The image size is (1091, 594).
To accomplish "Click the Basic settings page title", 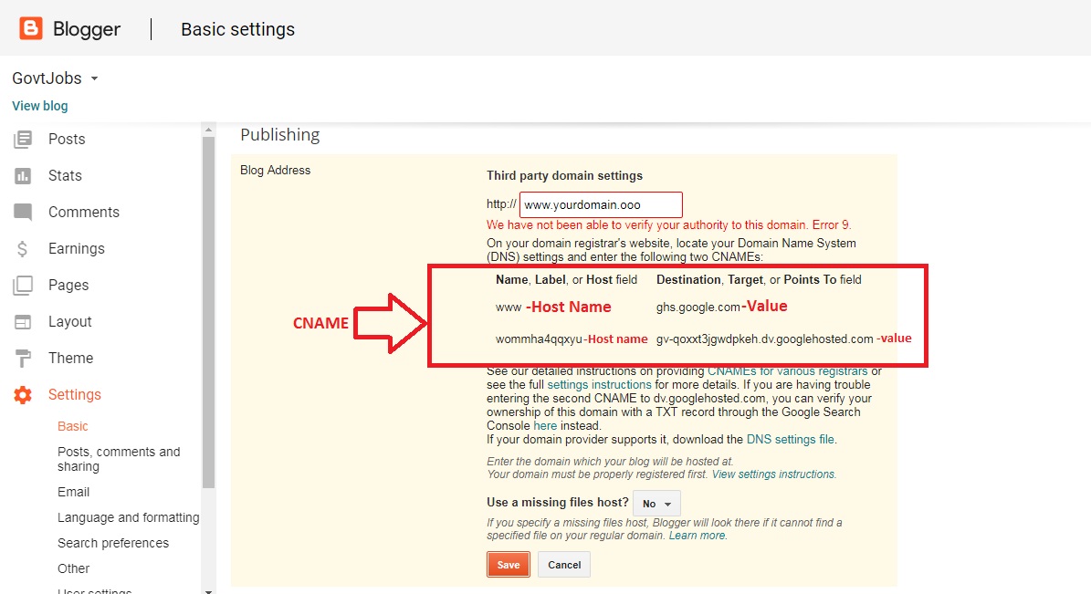I will (238, 29).
